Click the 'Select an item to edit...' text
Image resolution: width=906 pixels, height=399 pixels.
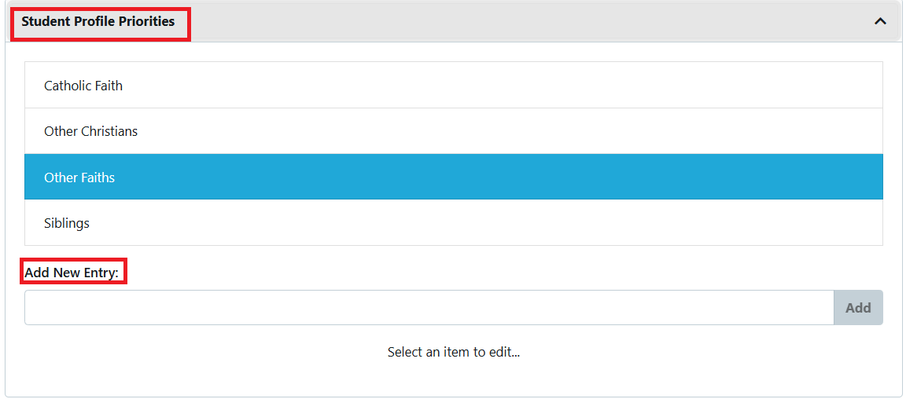tap(454, 352)
